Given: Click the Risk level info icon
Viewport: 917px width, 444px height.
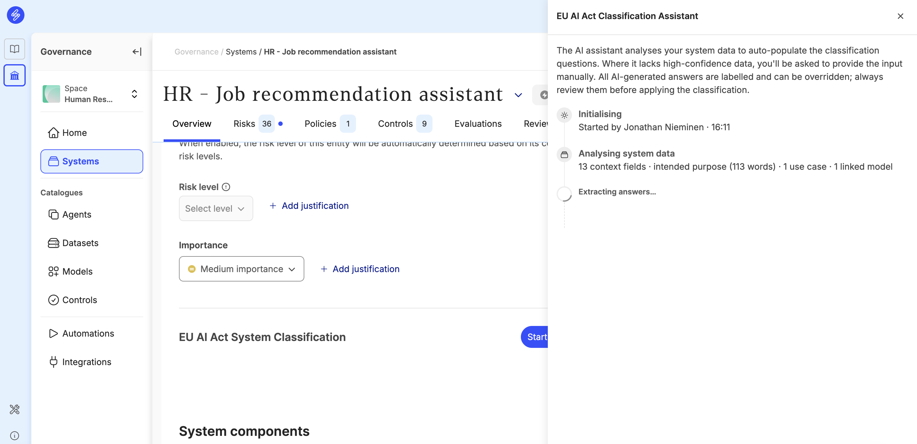Looking at the screenshot, I should (226, 187).
